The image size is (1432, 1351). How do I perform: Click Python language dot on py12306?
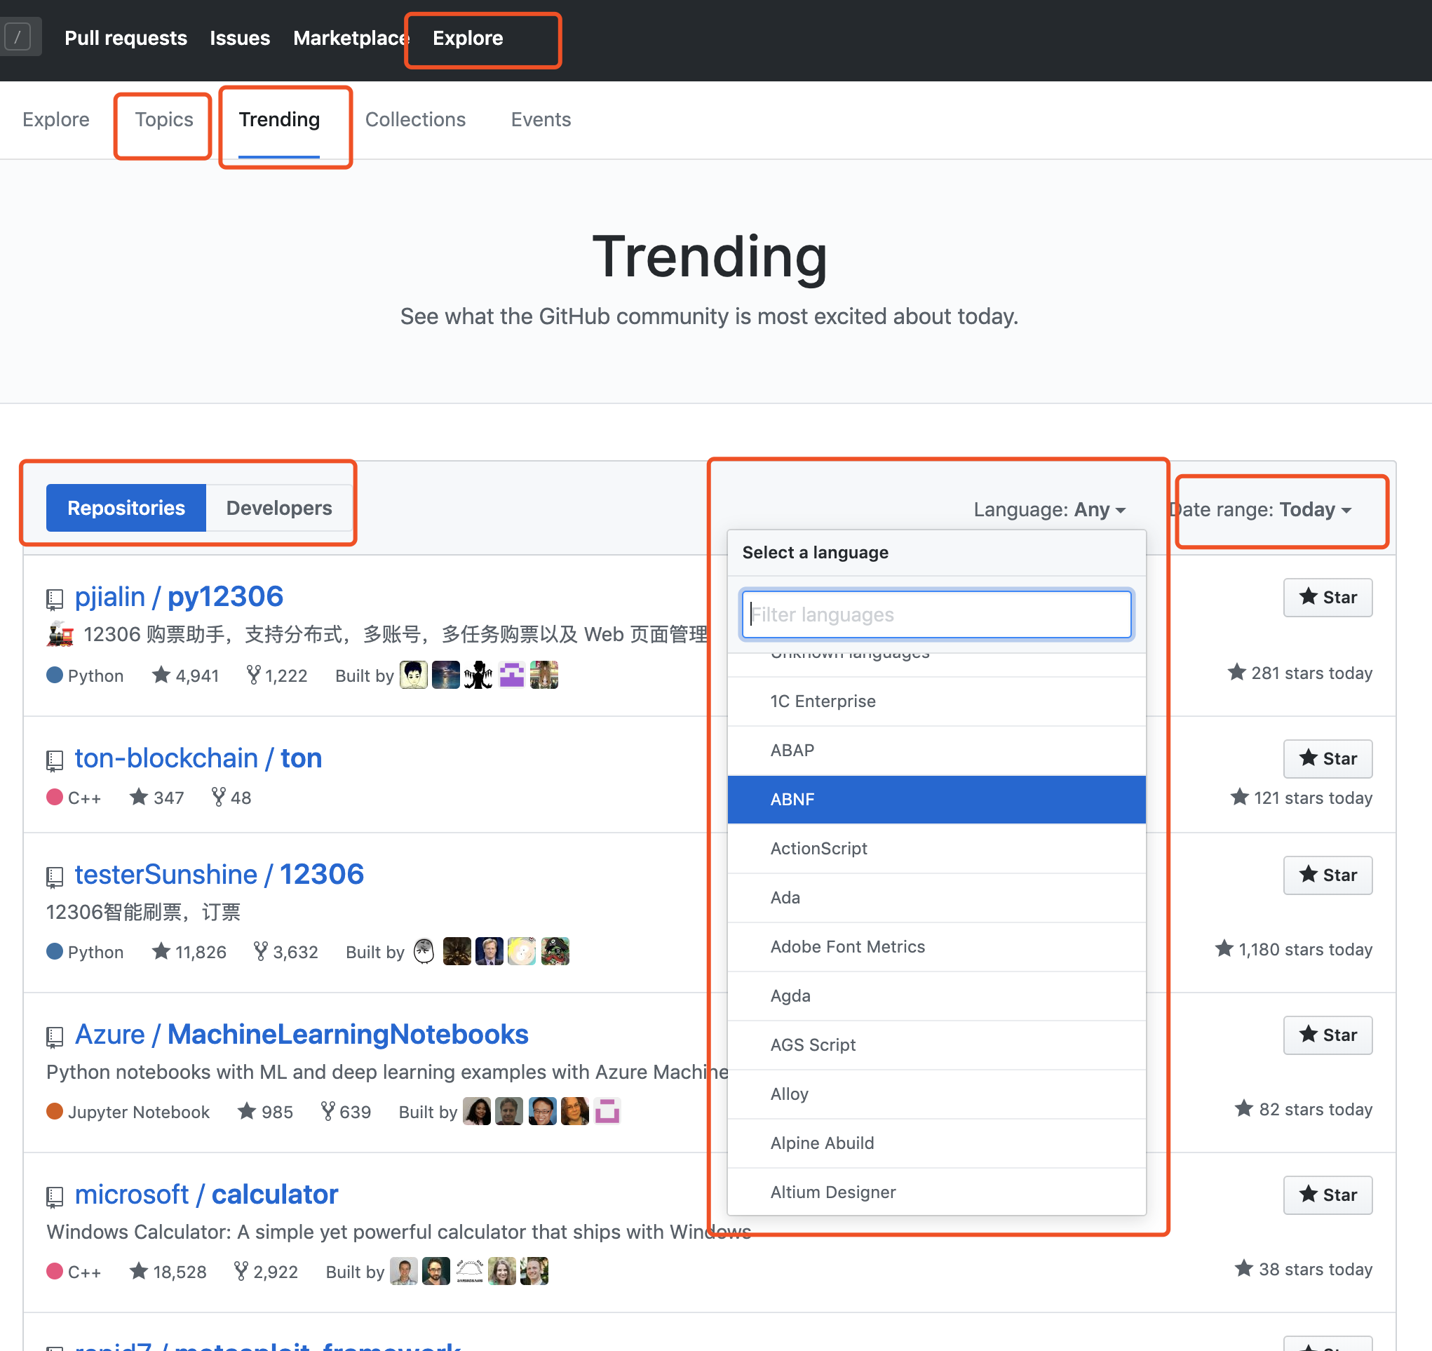point(55,674)
